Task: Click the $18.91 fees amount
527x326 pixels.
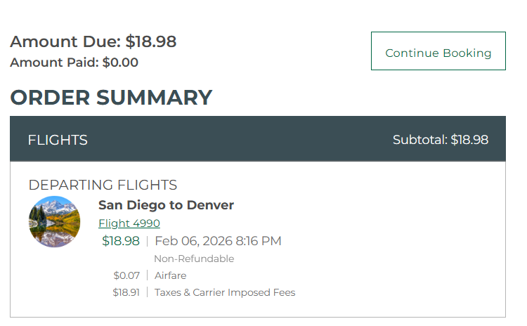Action: (126, 292)
